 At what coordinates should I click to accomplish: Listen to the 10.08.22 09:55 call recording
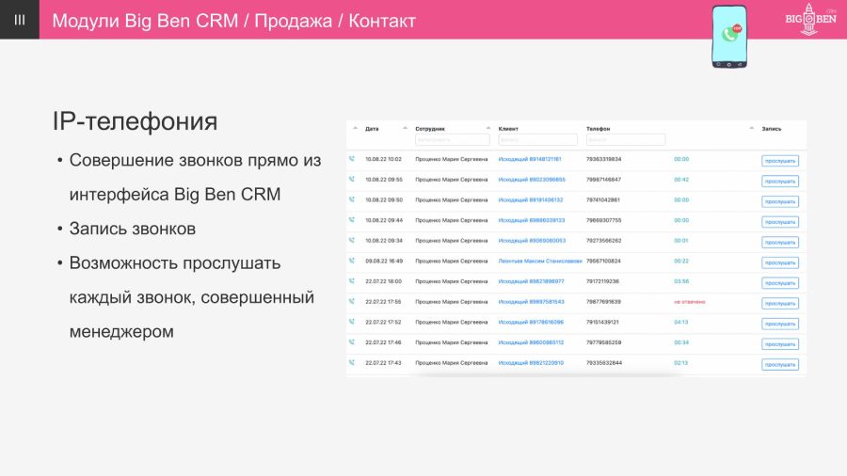click(780, 182)
